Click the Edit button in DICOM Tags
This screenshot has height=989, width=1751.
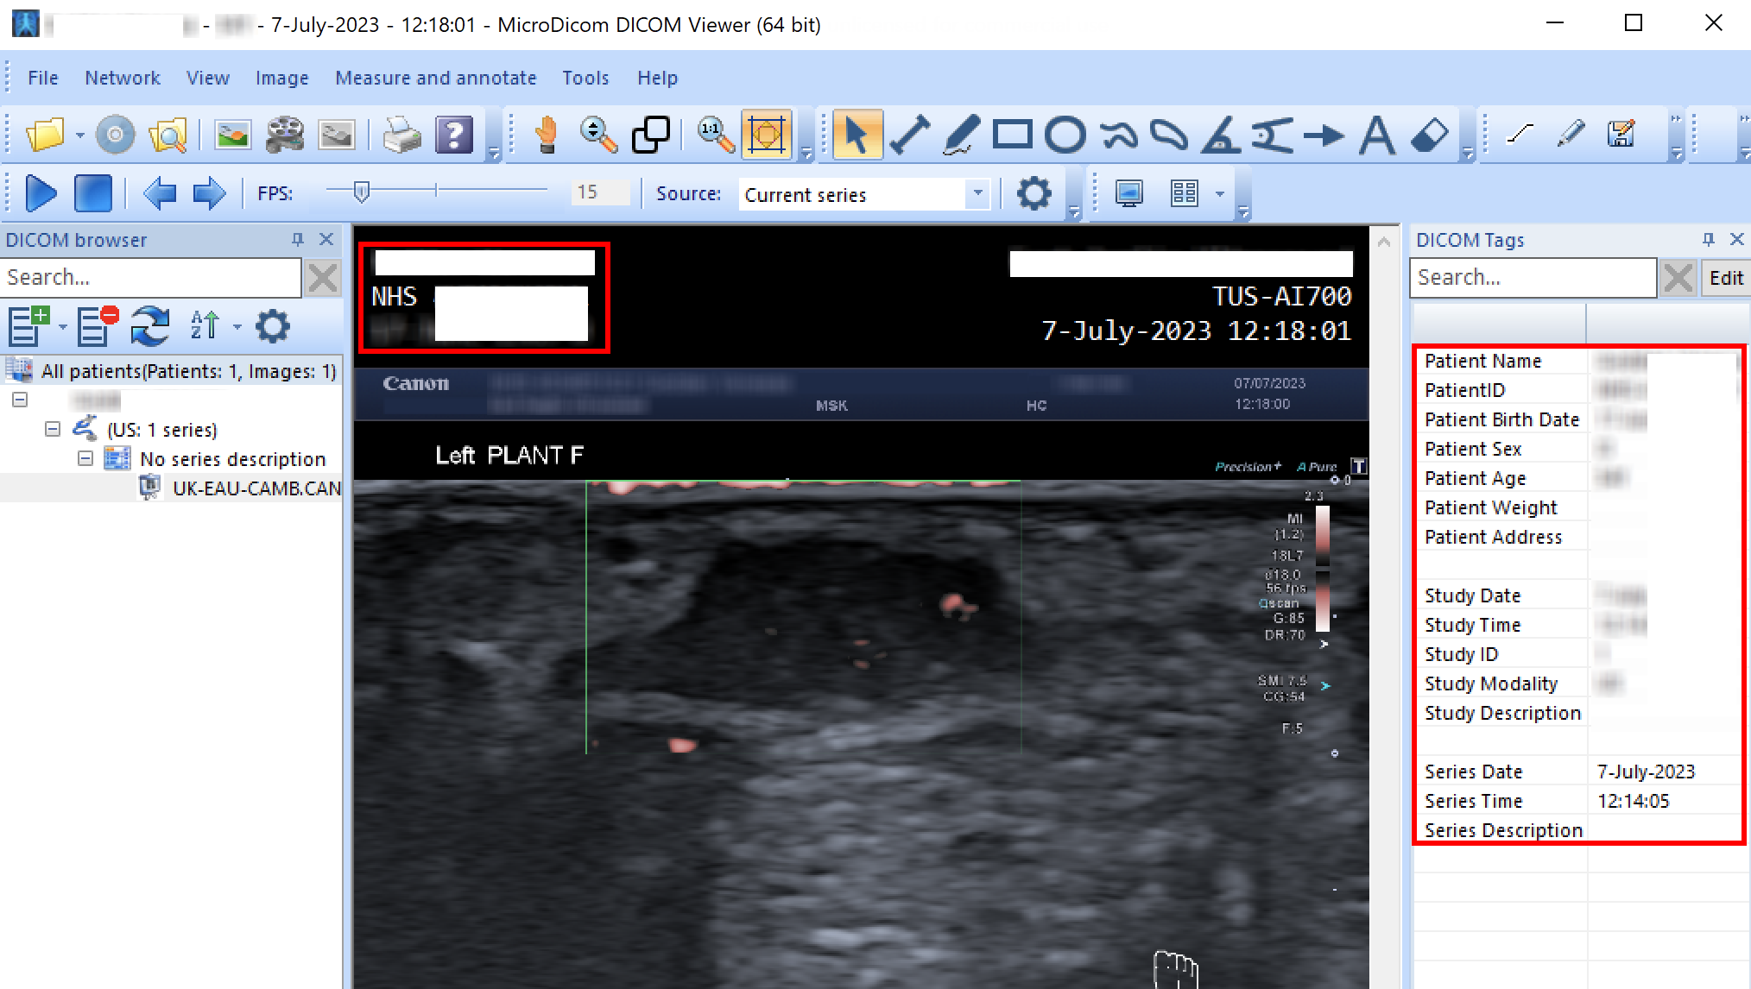1725,278
